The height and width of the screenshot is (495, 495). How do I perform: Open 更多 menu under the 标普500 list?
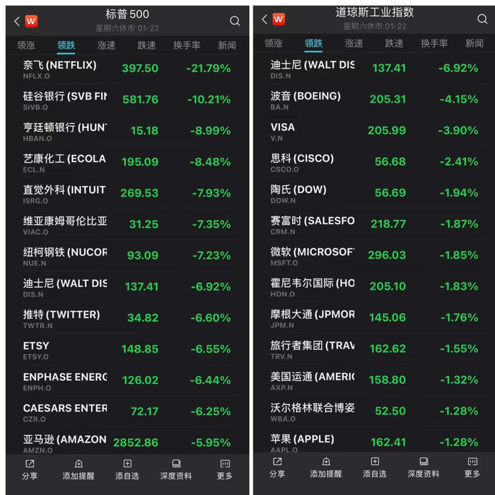coord(225,468)
